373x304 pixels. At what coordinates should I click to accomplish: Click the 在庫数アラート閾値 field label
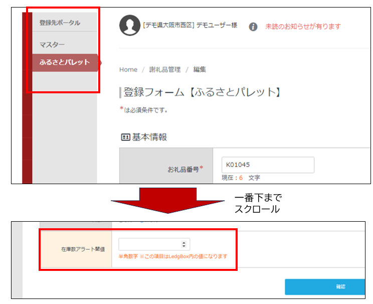click(x=83, y=249)
